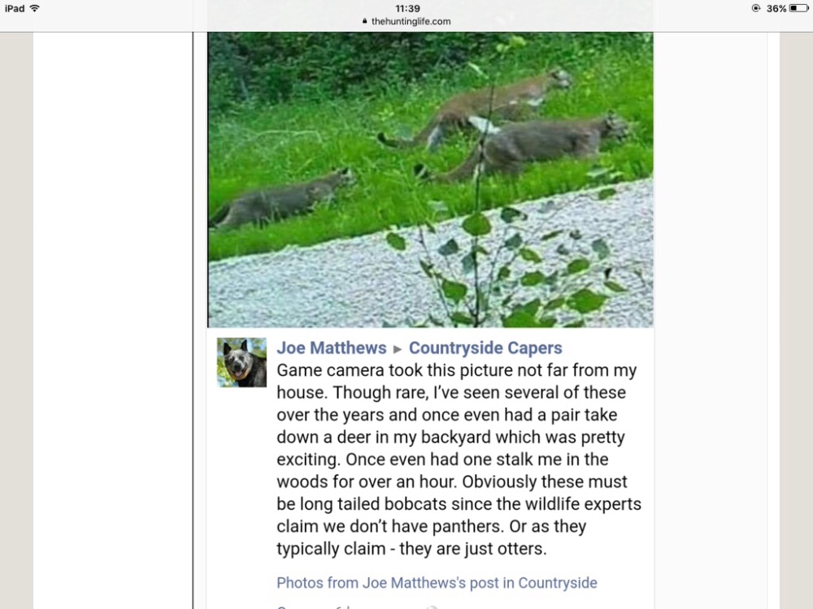This screenshot has width=813, height=609.
Task: Click the vertical divider line left of post
Action: pyautogui.click(x=193, y=320)
